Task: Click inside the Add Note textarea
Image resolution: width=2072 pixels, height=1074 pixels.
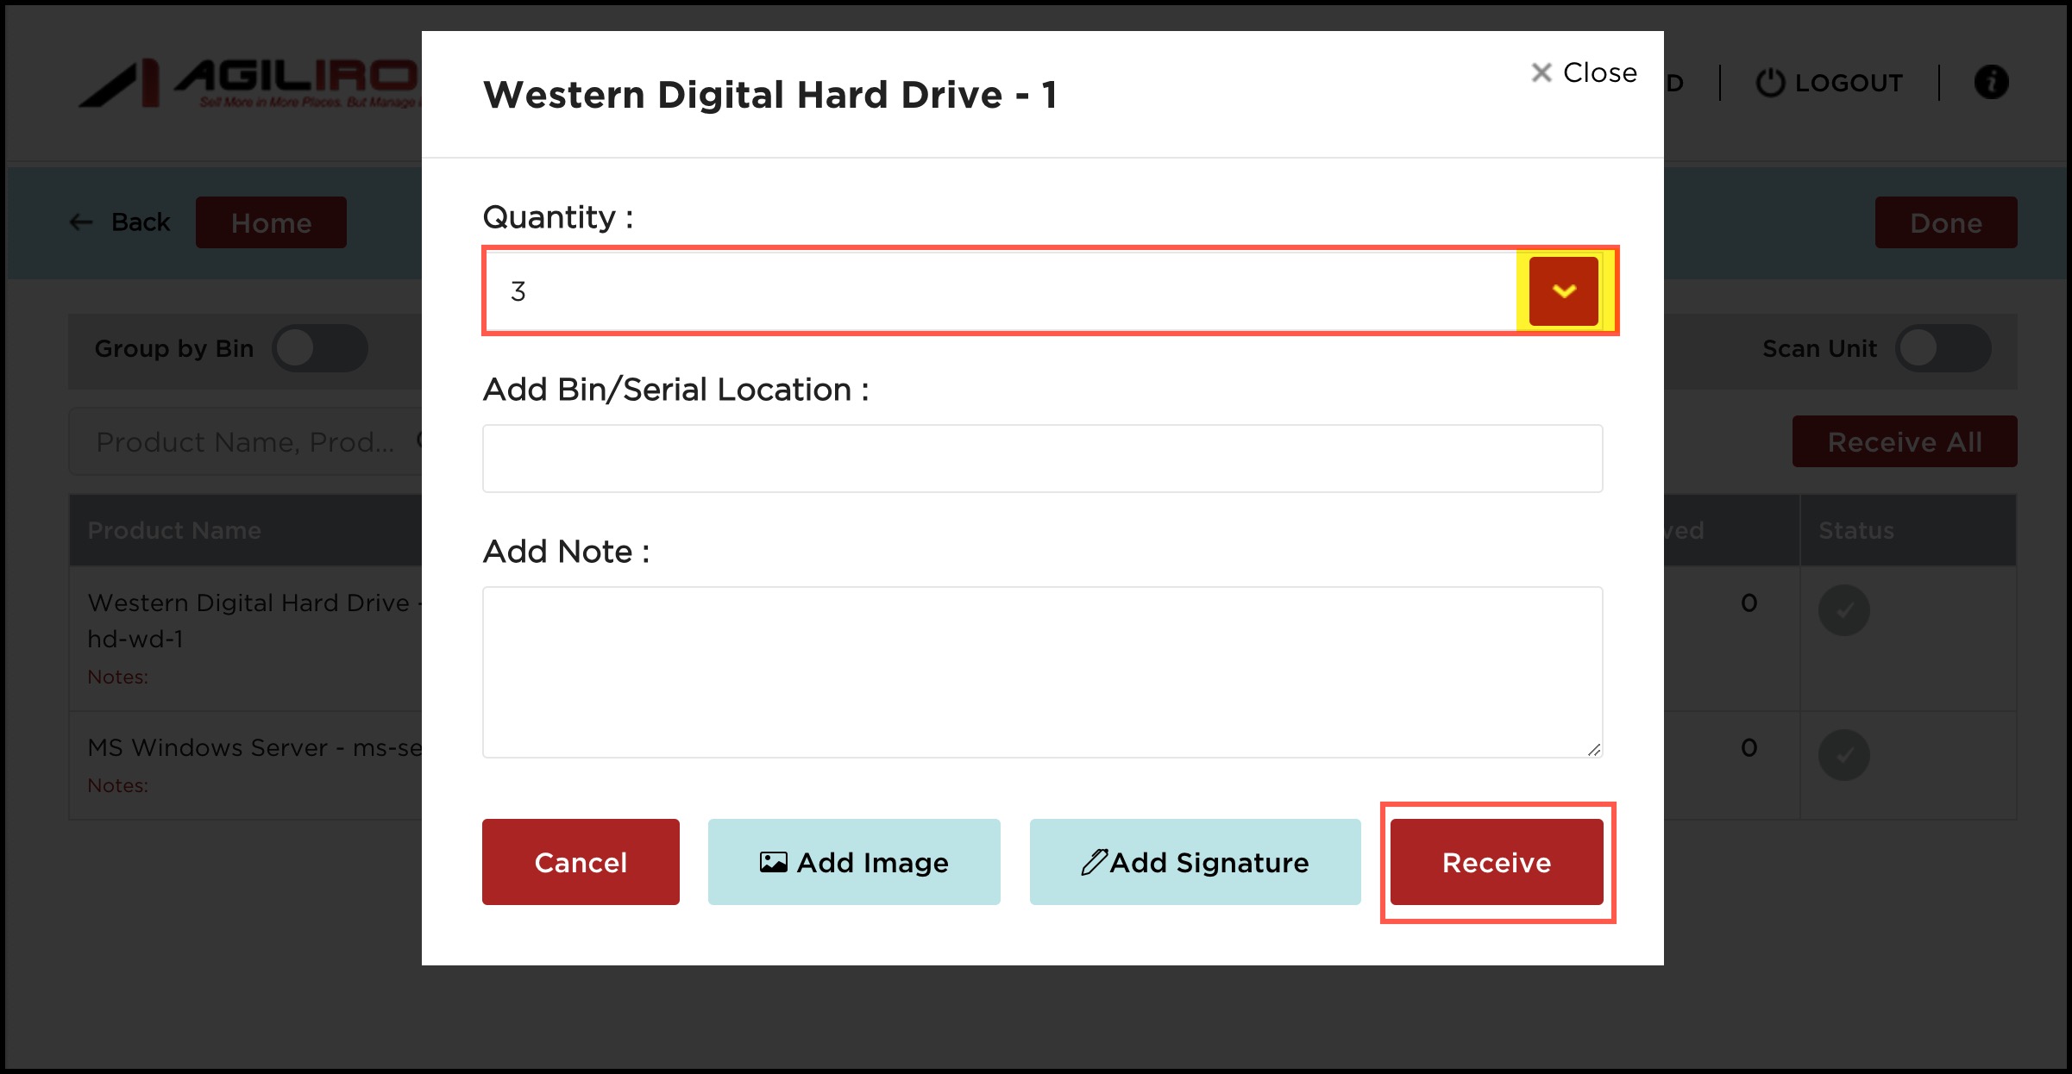Action: tap(1042, 672)
